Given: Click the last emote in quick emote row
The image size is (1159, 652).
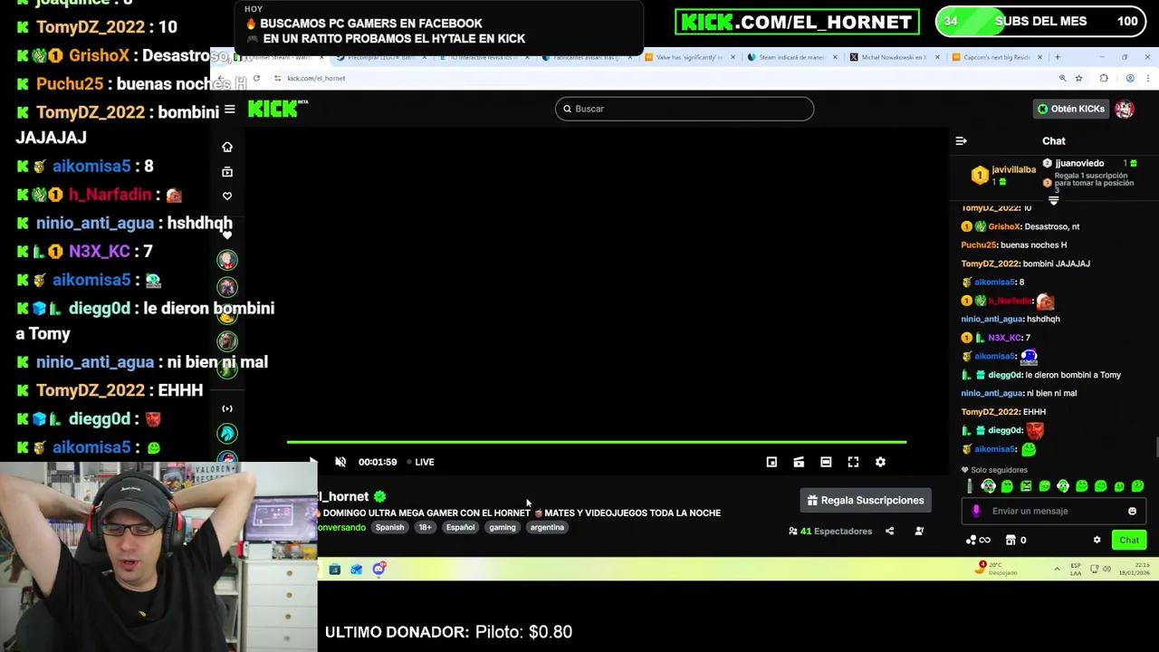Looking at the screenshot, I should pyautogui.click(x=1138, y=487).
